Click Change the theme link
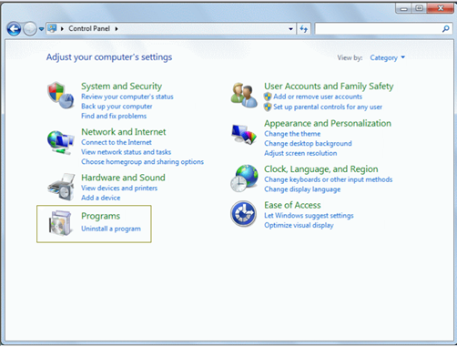Image resolution: width=457 pixels, height=347 pixels. tap(292, 134)
